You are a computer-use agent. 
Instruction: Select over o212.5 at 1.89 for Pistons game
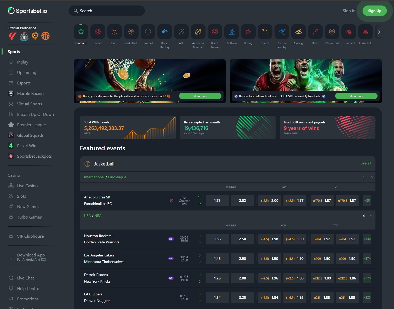point(322,278)
